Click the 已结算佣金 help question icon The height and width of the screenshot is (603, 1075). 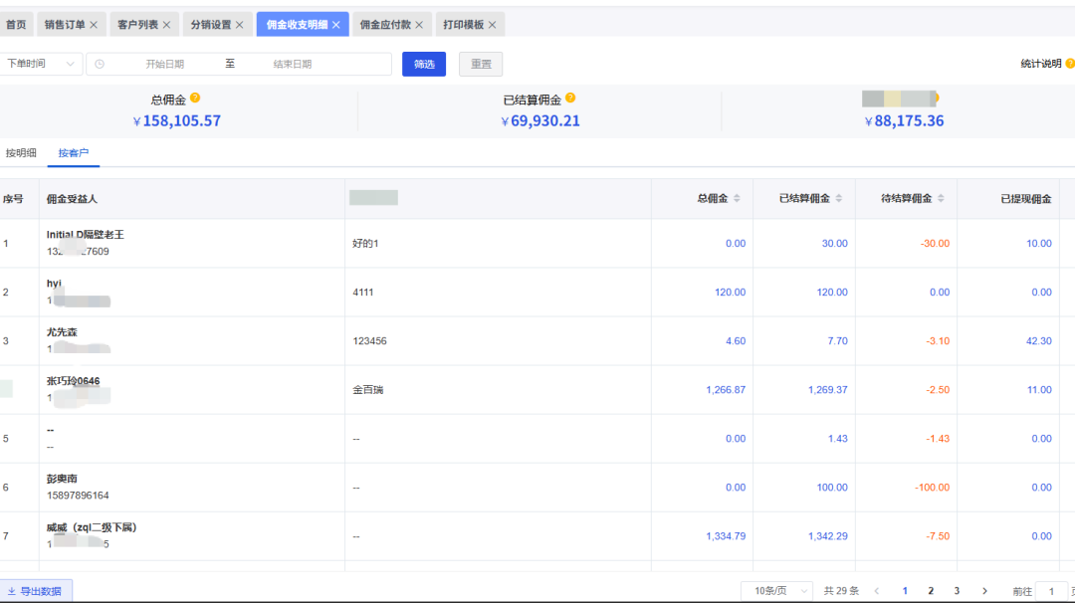pyautogui.click(x=570, y=98)
